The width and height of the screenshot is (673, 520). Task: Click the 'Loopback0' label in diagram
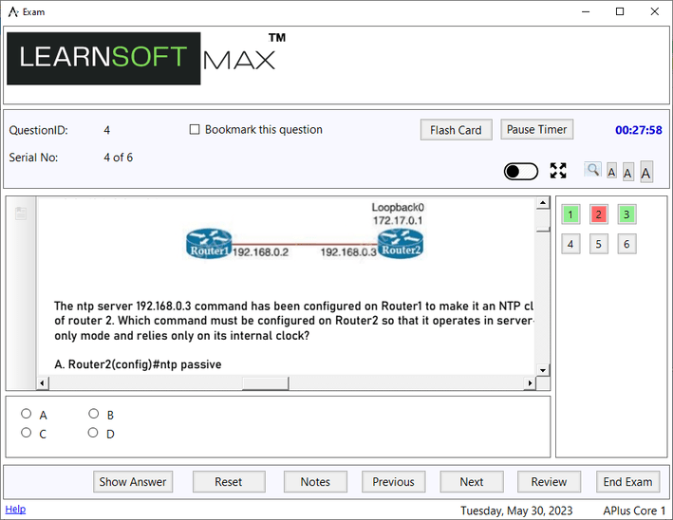398,208
